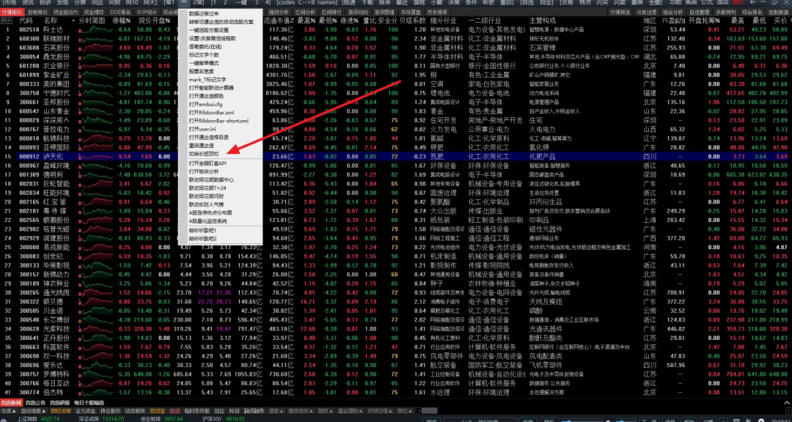
Task: Expand the 环球行情 dropdown tab
Action: coord(378,411)
